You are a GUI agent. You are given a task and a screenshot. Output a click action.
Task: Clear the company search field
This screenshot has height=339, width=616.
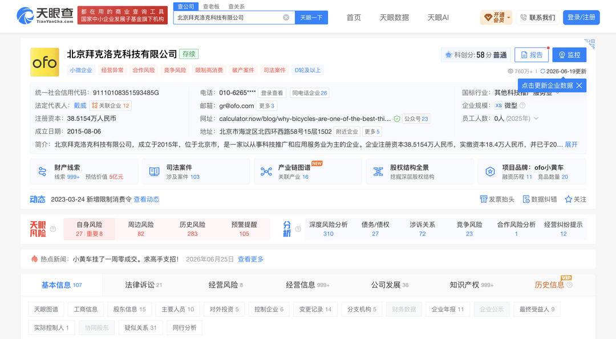point(286,18)
